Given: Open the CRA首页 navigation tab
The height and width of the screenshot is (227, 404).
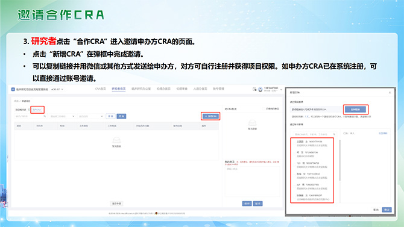Looking at the screenshot, I should click(101, 89).
